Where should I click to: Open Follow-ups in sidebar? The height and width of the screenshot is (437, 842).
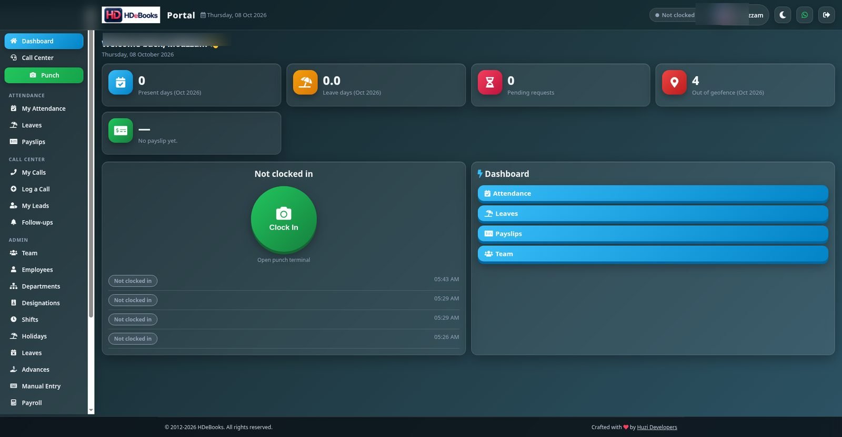point(44,223)
